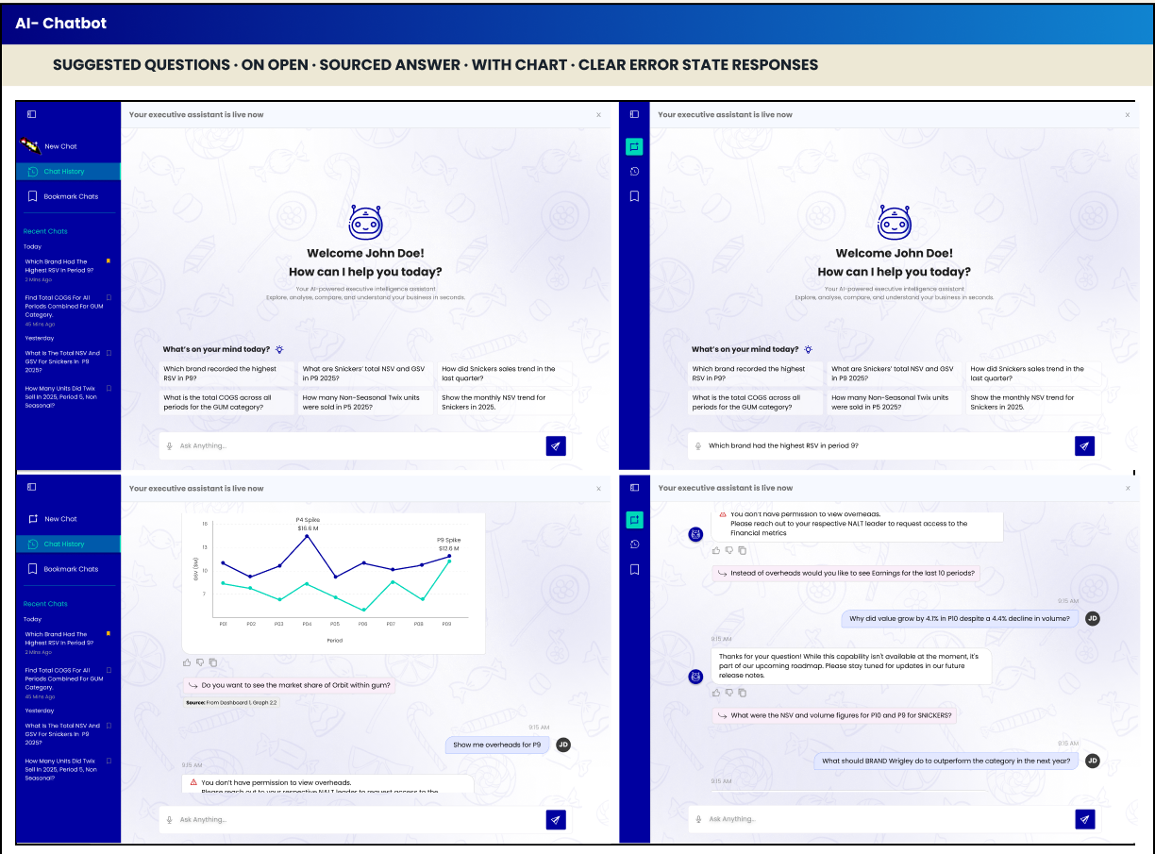Screen dimensions: 1155x854
Task: Click send button in the chart panel
Action: (556, 819)
